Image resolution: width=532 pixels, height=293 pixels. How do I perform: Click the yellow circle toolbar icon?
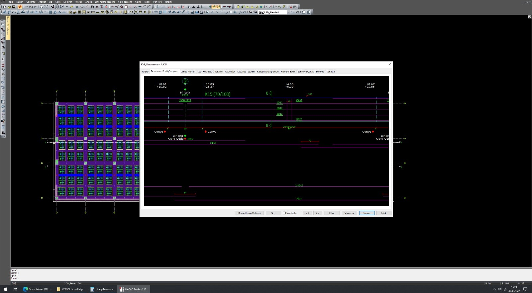(x=238, y=7)
